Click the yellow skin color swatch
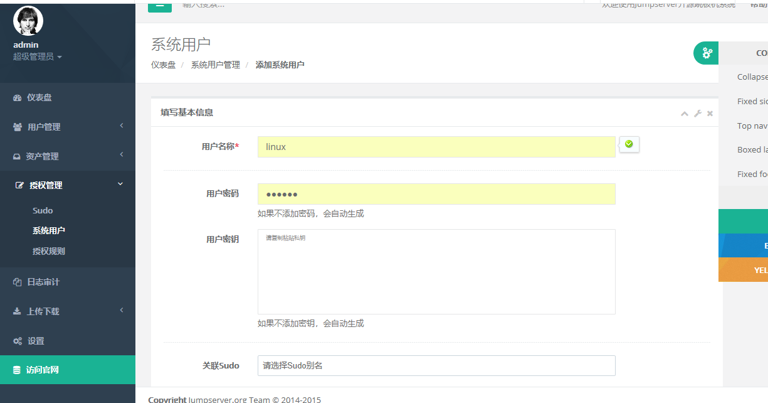This screenshot has height=403, width=768. coord(744,270)
